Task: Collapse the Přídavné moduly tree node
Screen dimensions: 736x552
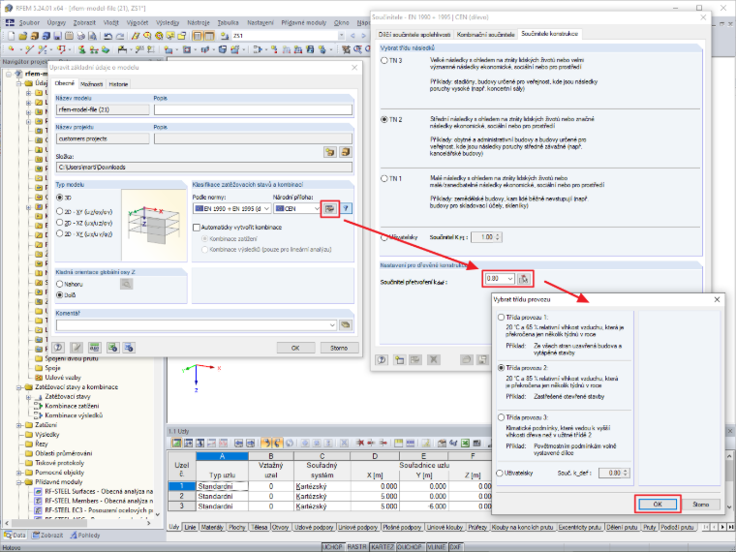Action: click(x=18, y=482)
